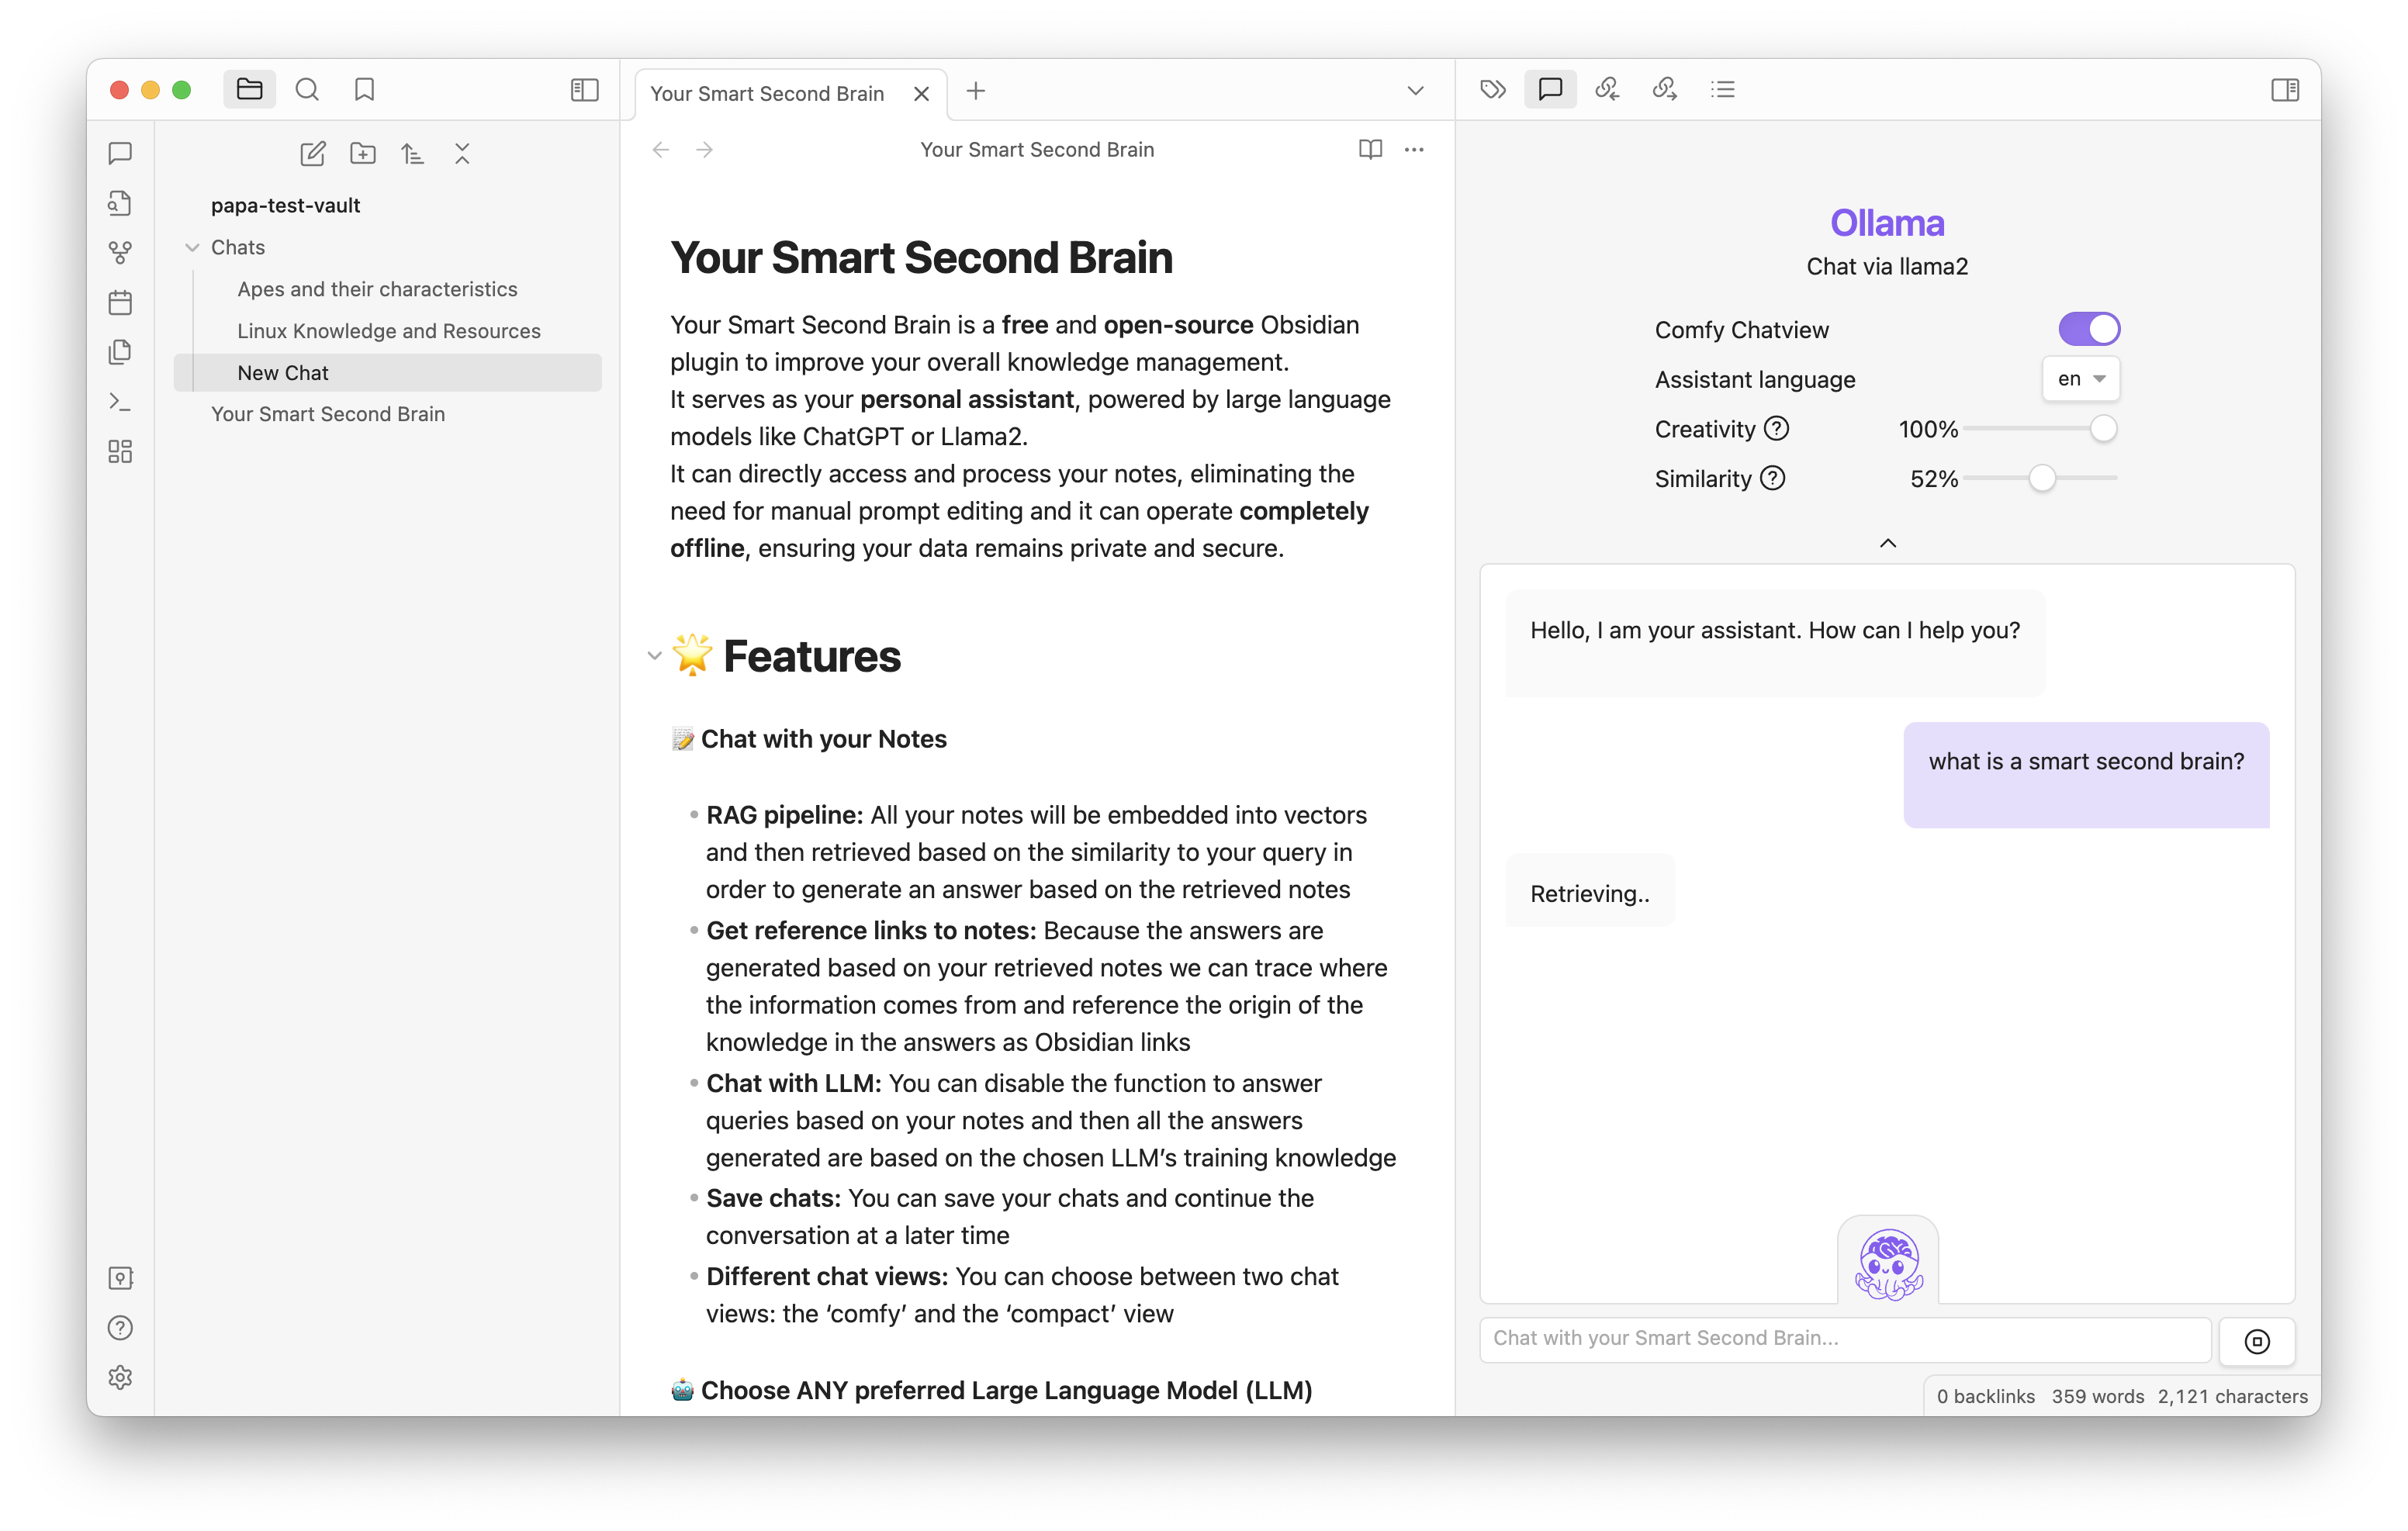Collapse the left sidebar panel icon
Screen dimensions: 2408x1531
tap(584, 90)
